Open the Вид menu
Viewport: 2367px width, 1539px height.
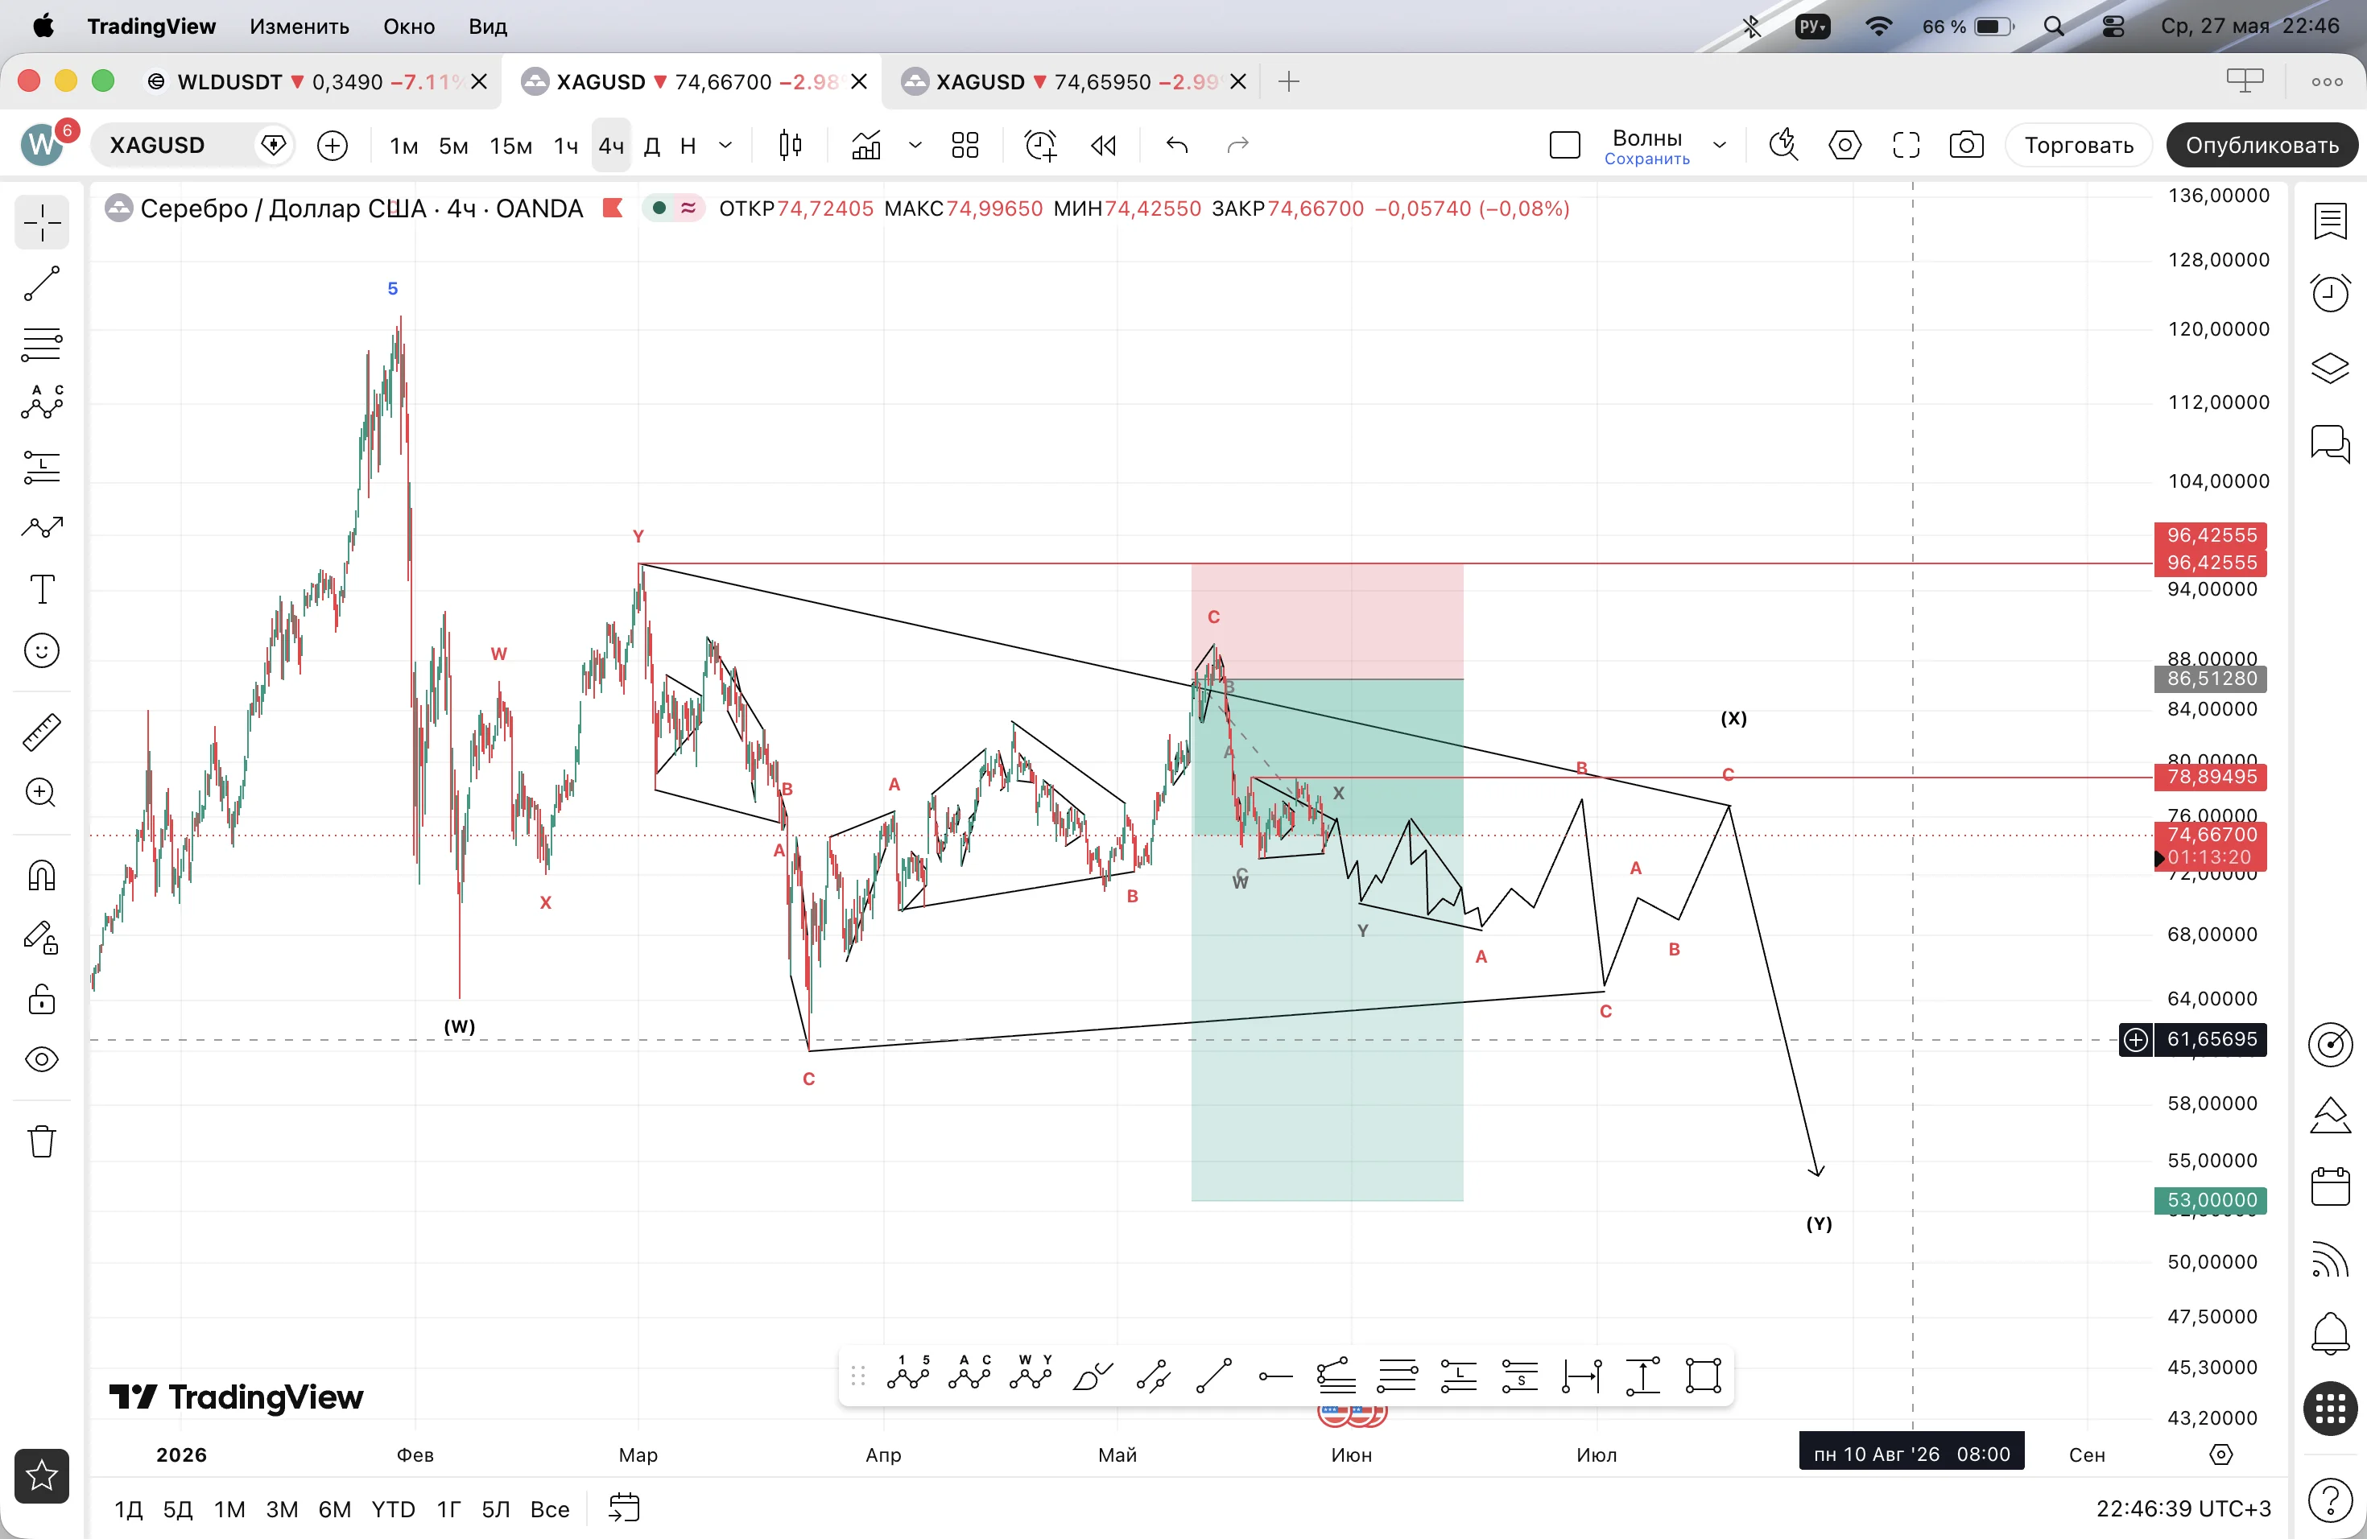click(x=487, y=26)
